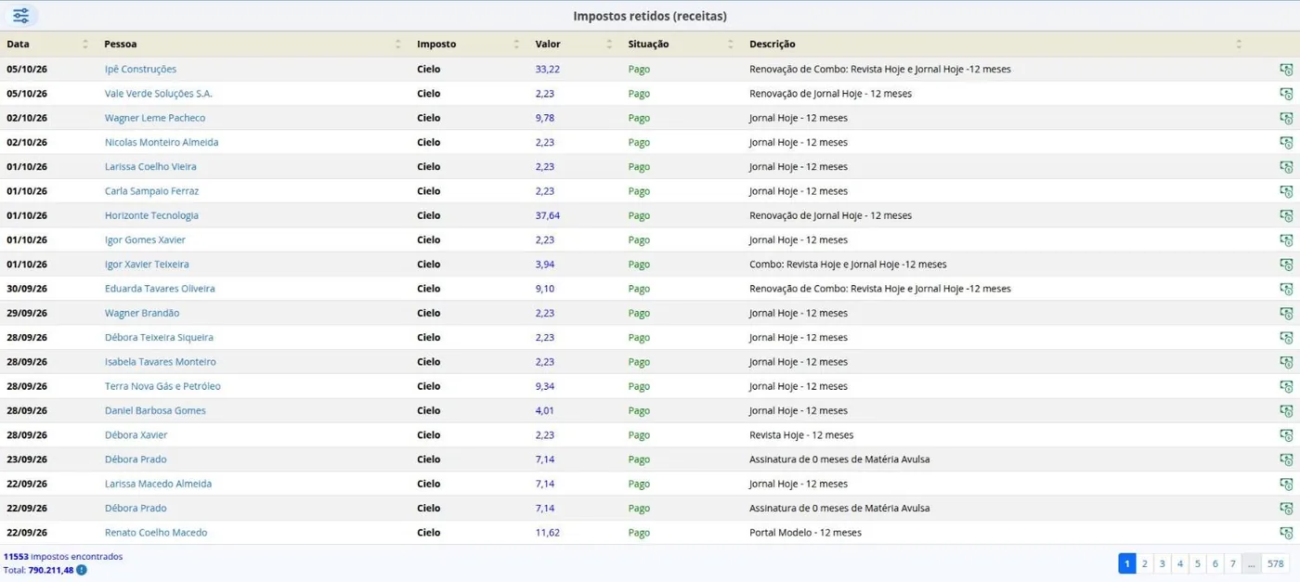Sort table by Data column arrows
Screen dimensions: 1300x582
click(85, 44)
